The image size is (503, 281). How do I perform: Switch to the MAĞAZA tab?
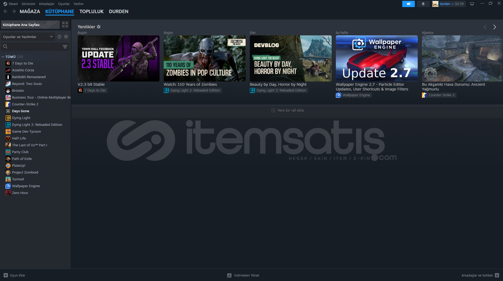(30, 12)
